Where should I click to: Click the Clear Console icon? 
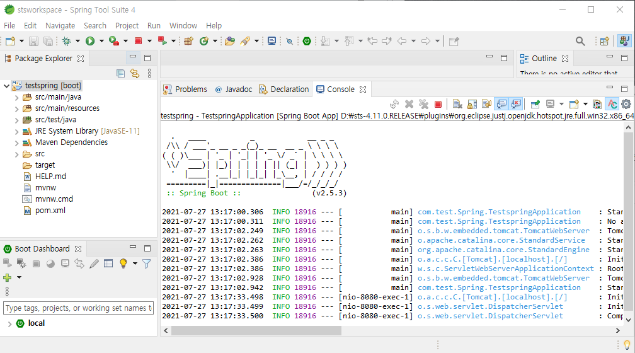click(x=457, y=104)
